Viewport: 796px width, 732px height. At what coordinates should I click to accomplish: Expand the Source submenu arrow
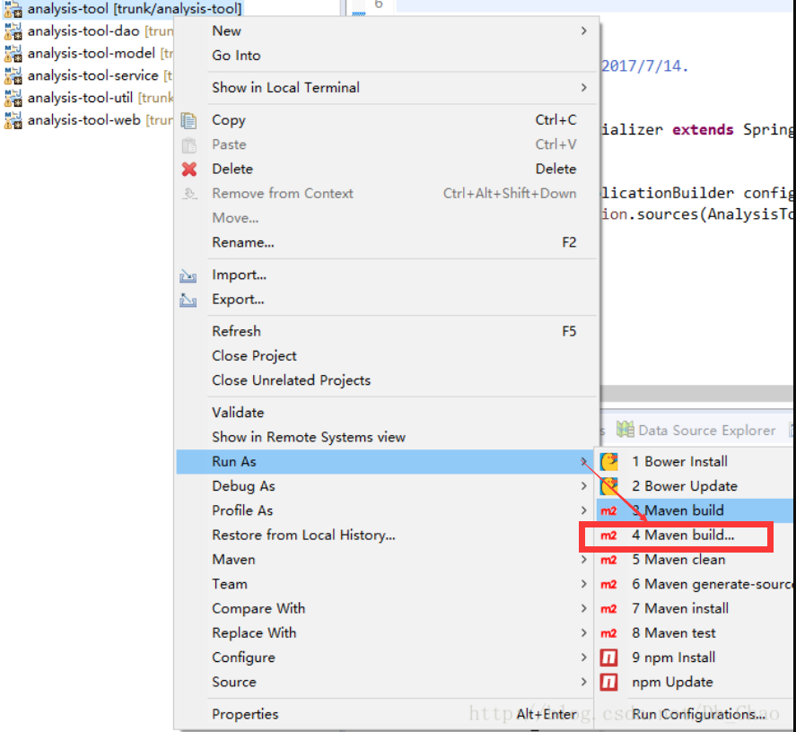tap(584, 682)
